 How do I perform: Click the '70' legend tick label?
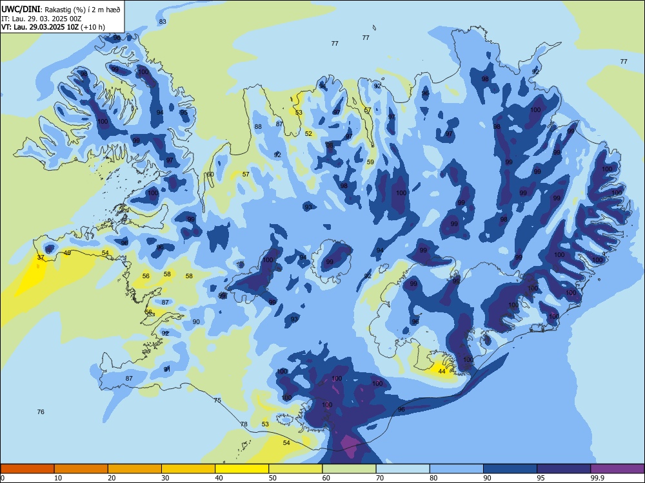pyautogui.click(x=380, y=478)
